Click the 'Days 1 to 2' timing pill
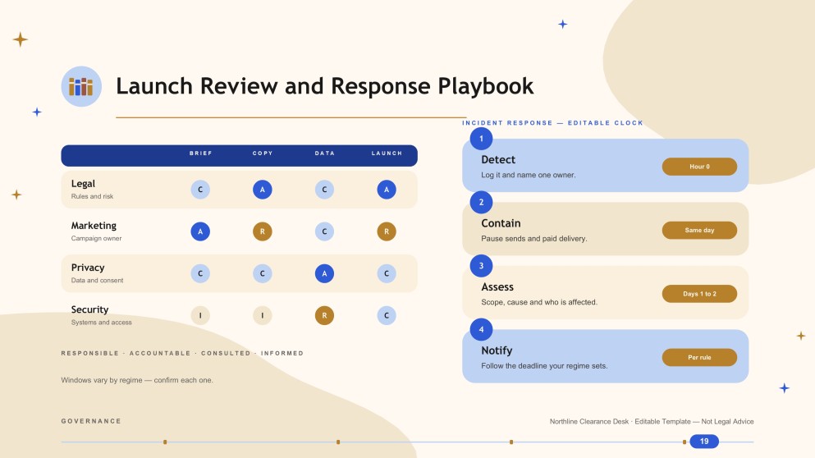Viewport: 815px width, 458px height. 699,294
